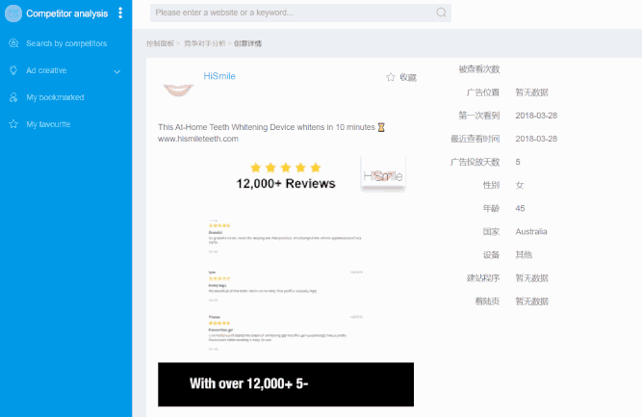Click the 建站程序 label

tap(483, 278)
